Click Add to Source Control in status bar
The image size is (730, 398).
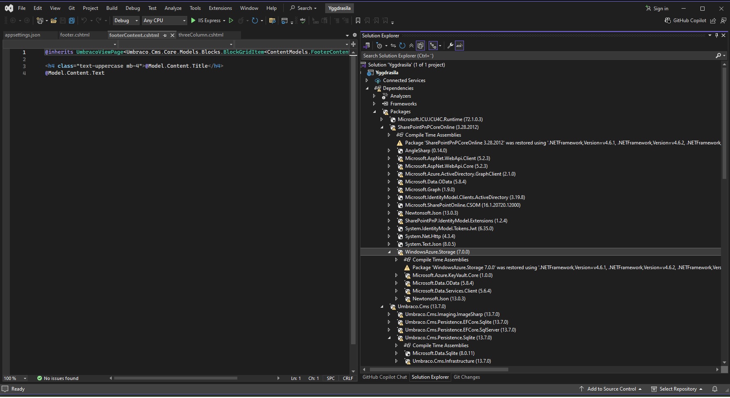click(x=611, y=389)
